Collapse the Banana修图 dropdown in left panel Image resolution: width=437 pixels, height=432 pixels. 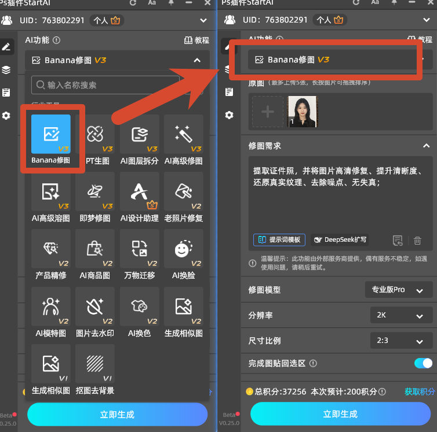197,60
